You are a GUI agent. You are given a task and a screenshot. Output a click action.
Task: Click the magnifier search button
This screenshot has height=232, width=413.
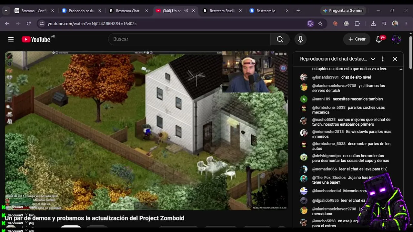pos(280,39)
